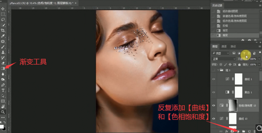Viewport: 262px width, 133px height.
Task: Hide the 色相/饱和度 13 layer eye
Action: click(214, 105)
